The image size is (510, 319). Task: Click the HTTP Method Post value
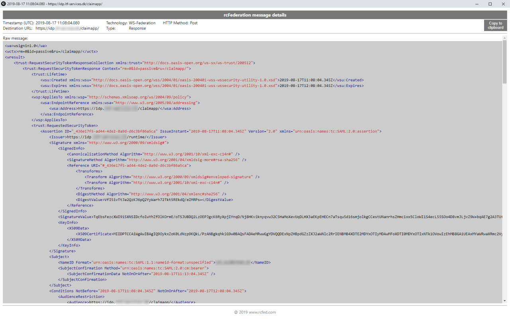click(x=194, y=23)
